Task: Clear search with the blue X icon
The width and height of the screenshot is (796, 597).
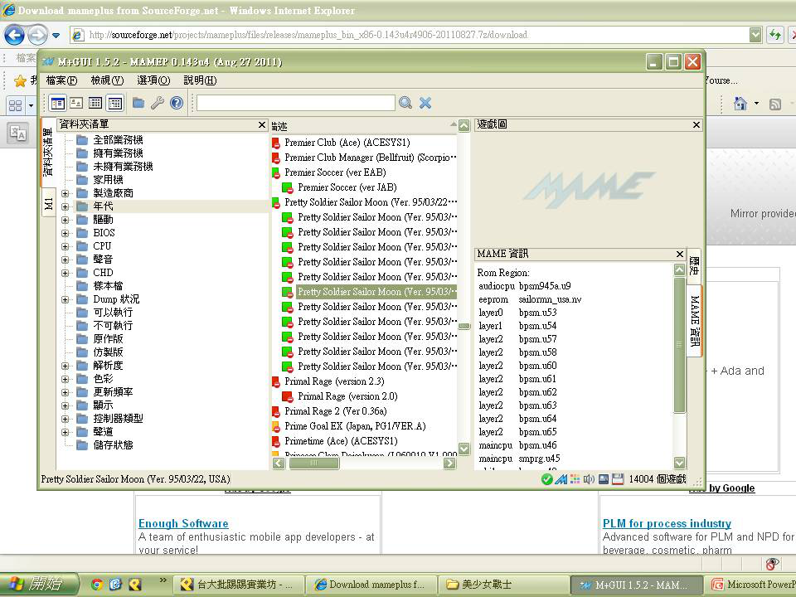Action: click(x=425, y=103)
